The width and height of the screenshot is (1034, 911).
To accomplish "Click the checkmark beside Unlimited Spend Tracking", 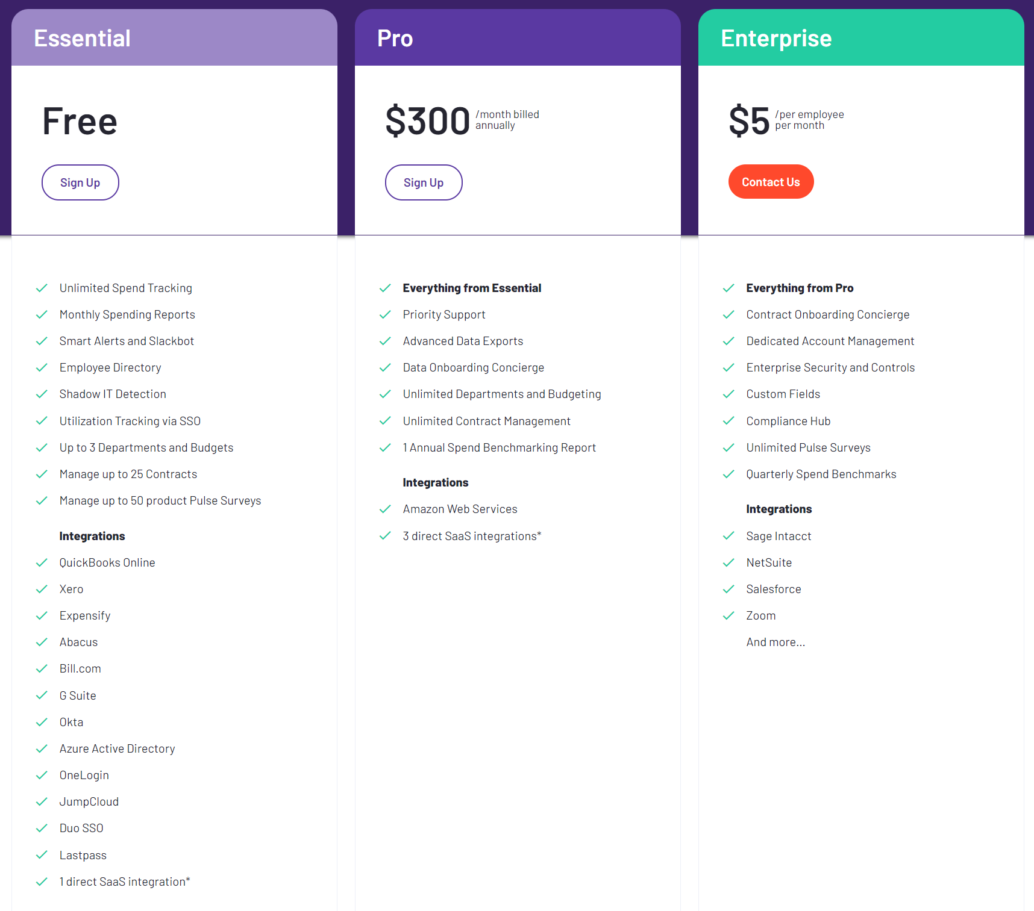I will pyautogui.click(x=42, y=288).
